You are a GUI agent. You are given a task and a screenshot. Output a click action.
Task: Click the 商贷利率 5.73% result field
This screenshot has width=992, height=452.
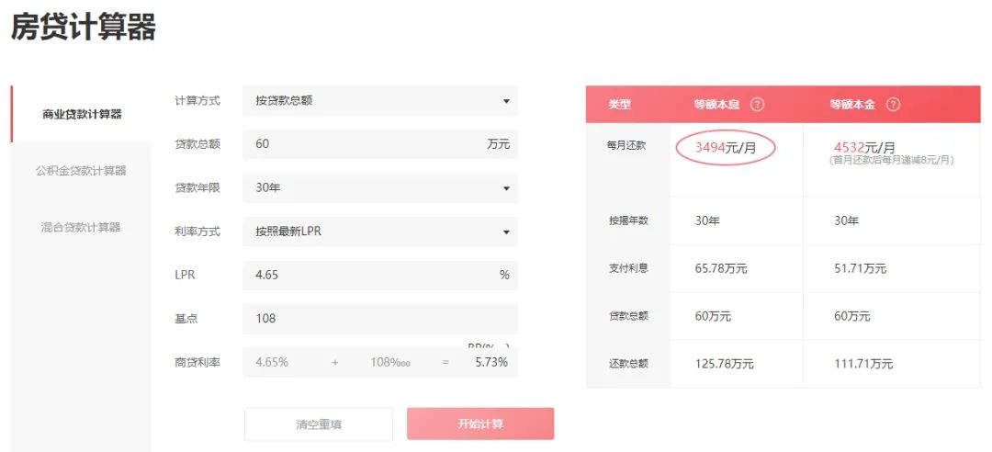(x=490, y=363)
